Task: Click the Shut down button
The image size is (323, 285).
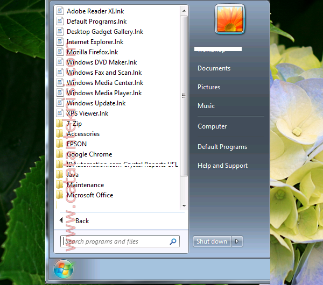Action: click(x=212, y=241)
